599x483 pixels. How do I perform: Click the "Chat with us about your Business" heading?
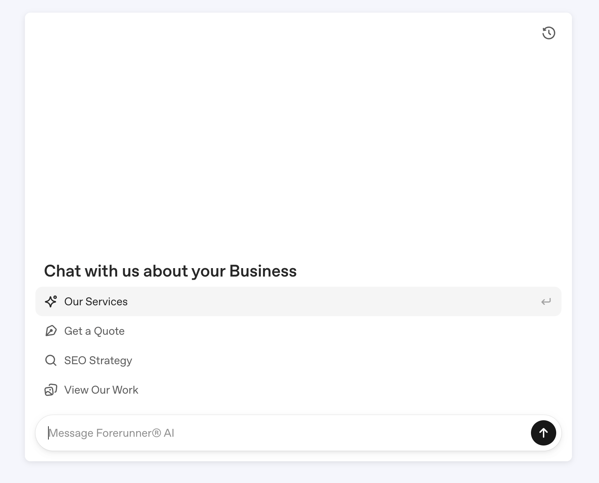170,271
